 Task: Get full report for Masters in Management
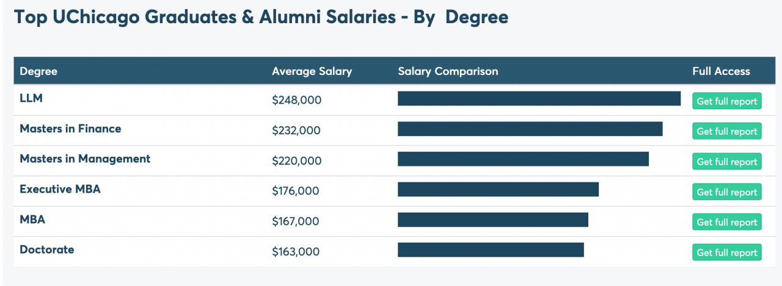point(726,162)
